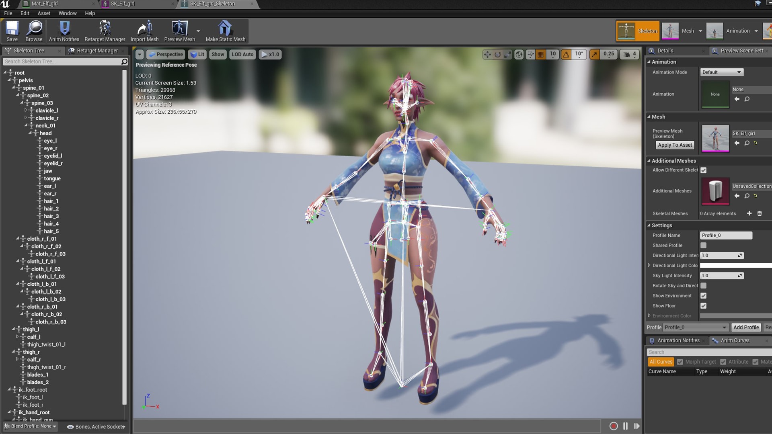Enable Rotate Sky and Directional Light

point(703,285)
